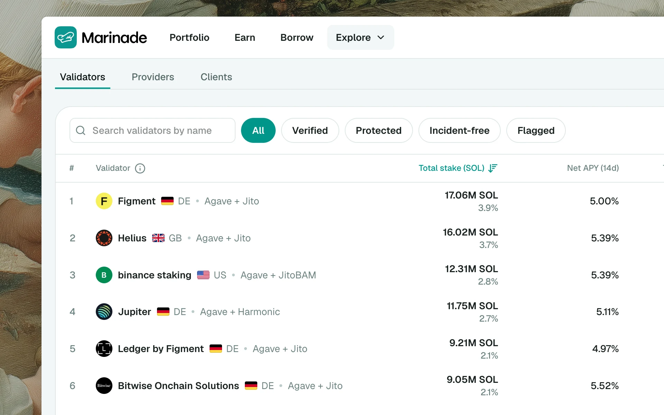Click the binance staking avatar

click(x=104, y=275)
